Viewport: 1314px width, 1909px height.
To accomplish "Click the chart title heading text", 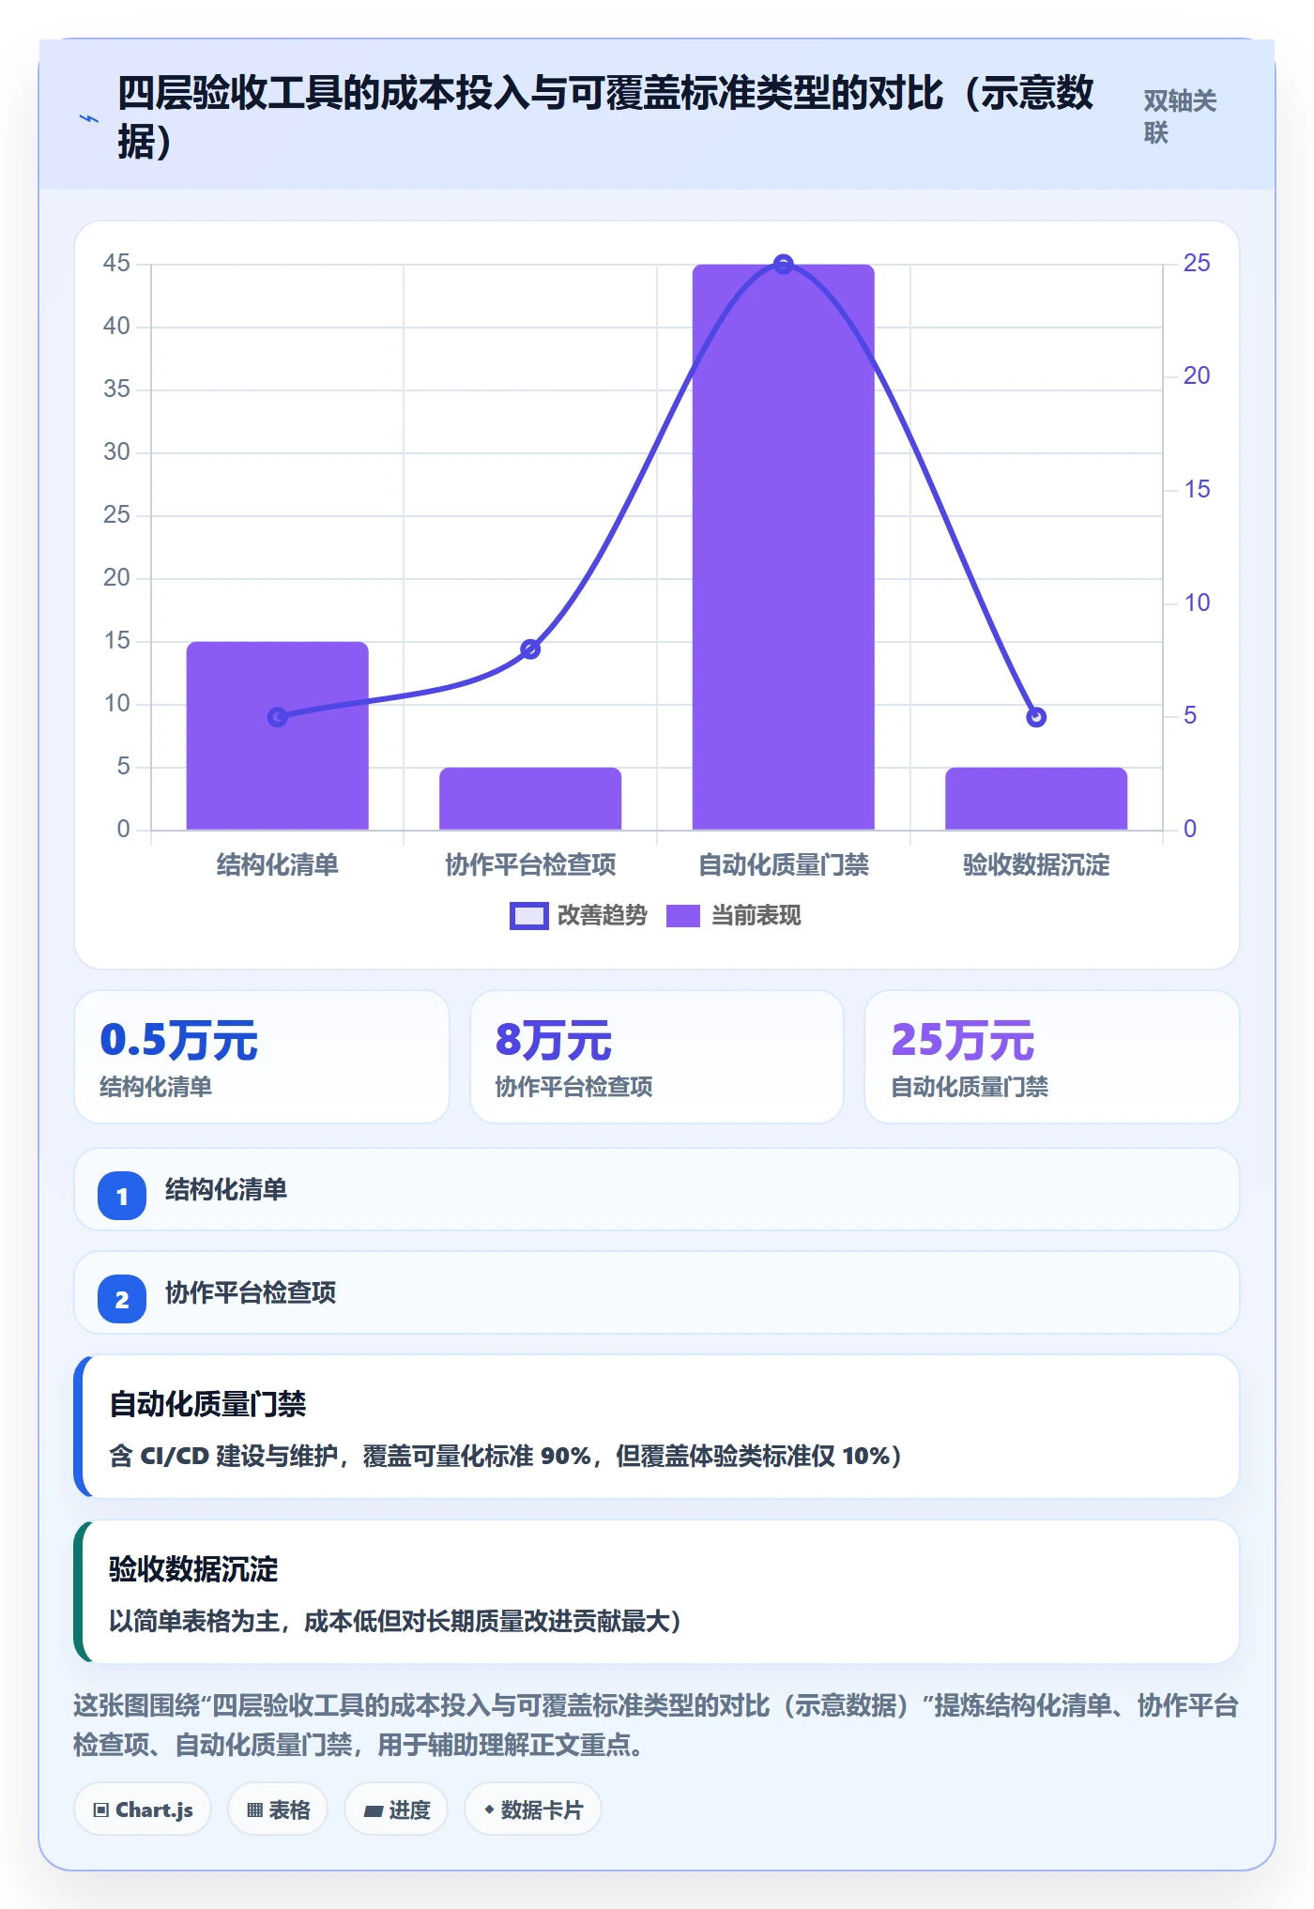I will coord(605,117).
